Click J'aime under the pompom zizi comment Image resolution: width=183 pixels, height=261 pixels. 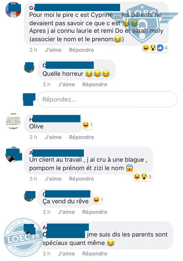click(53, 179)
